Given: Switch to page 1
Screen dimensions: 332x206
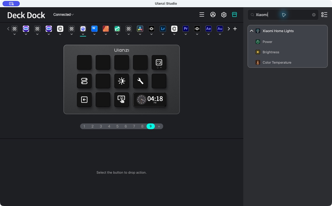Looking at the screenshot, I should pos(84,126).
